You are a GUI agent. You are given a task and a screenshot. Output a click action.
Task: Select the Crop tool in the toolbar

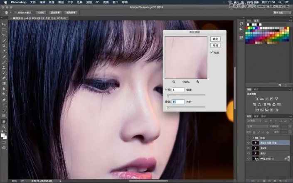click(x=4, y=46)
